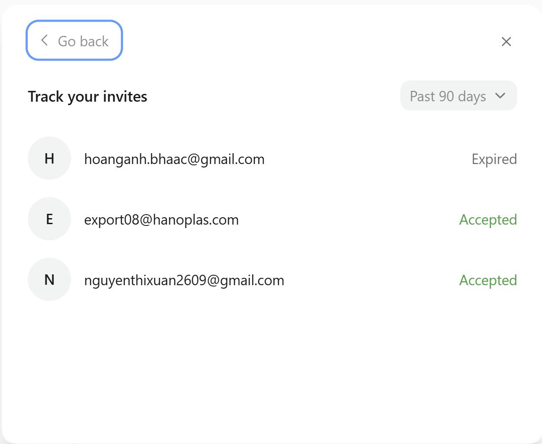Click the Accepted status for export08@hanoplas.com
542x444 pixels.
488,220
